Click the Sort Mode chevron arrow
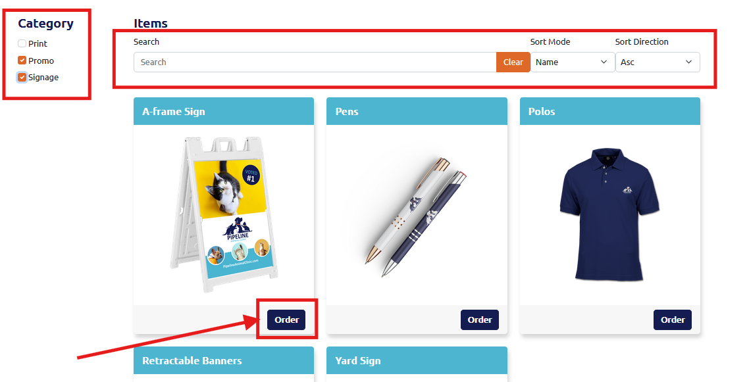 (604, 62)
